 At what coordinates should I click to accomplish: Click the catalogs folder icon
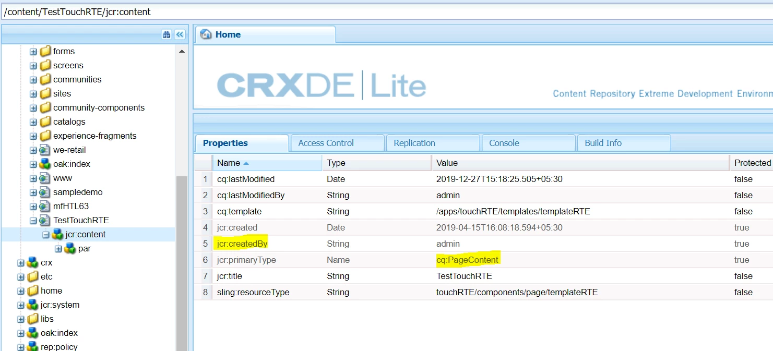pos(45,122)
